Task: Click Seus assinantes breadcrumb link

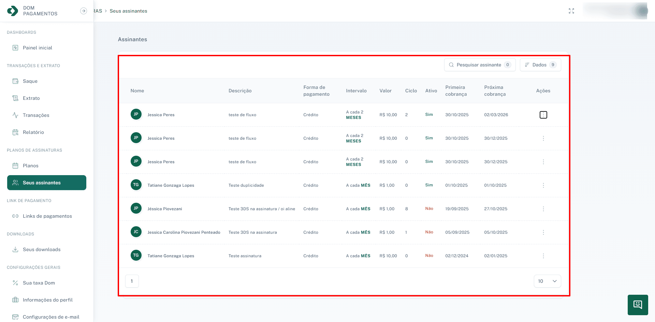Action: [128, 11]
